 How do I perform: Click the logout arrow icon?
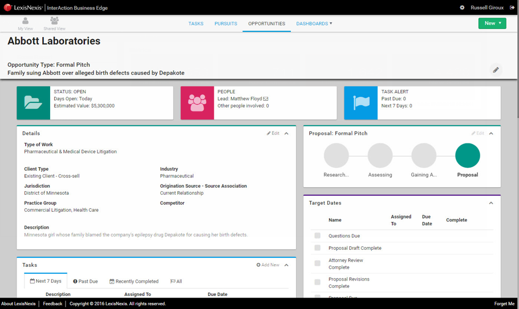(512, 7)
